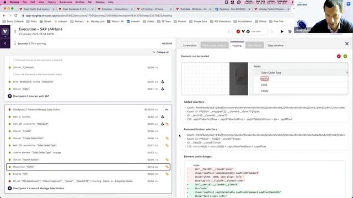Screen dimensions: 353x198
Task: Open the Root cause analysis tab
Action: [215, 45]
